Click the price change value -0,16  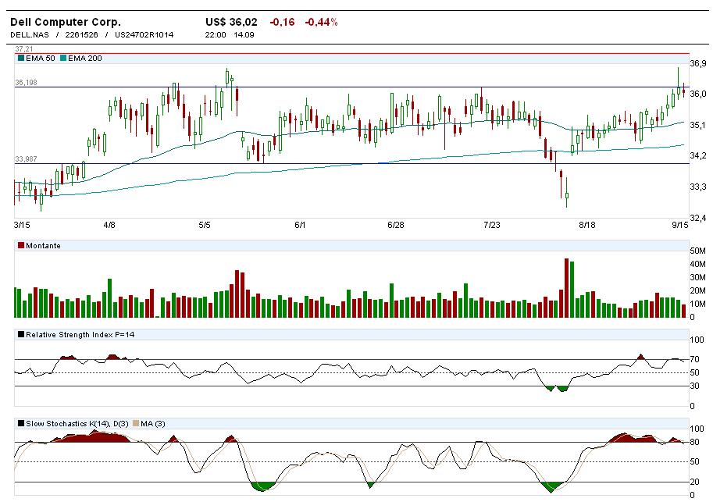282,22
